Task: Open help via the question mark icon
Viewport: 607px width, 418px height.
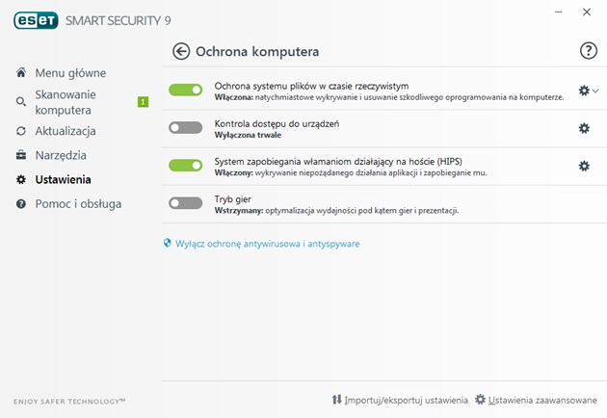Action: coord(588,51)
